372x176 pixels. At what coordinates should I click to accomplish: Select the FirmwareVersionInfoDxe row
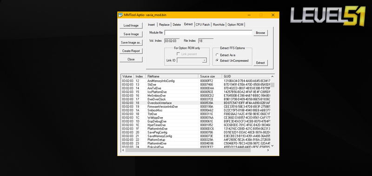195,107
